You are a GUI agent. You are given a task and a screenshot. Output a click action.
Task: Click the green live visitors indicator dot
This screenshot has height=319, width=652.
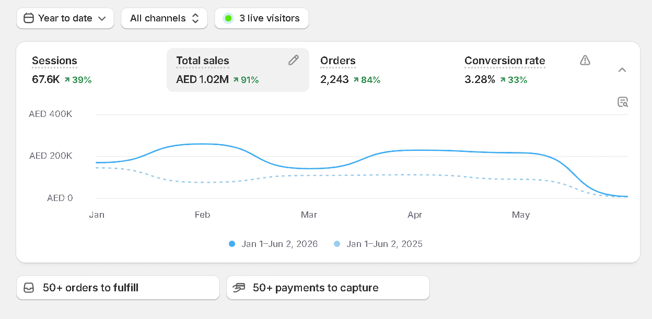click(x=228, y=18)
